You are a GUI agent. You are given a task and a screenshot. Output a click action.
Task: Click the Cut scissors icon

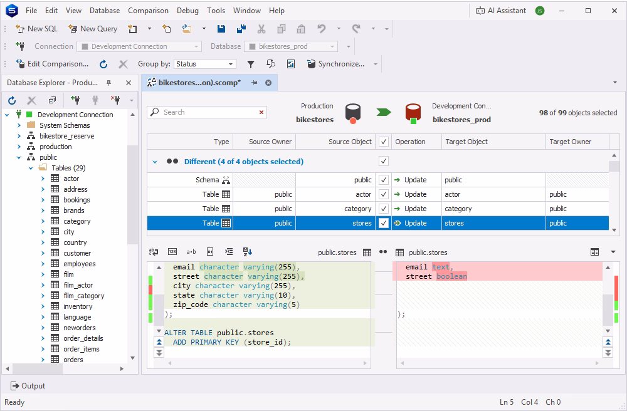(261, 29)
